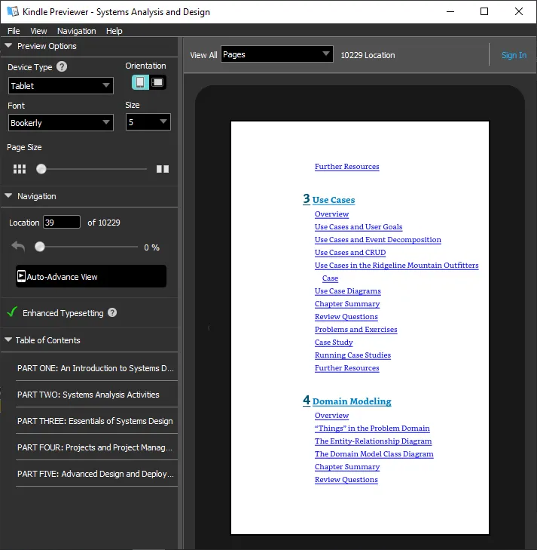Click the Enhanced Typesetting help icon
The height and width of the screenshot is (550, 537).
pos(112,312)
